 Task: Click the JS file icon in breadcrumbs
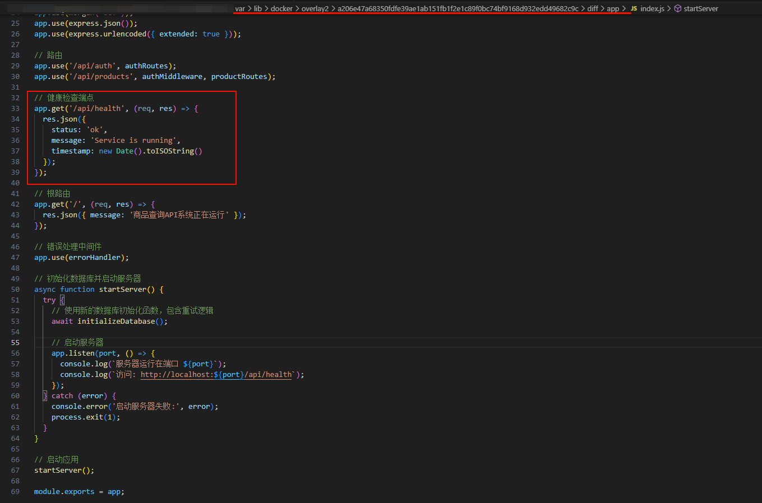coord(634,9)
